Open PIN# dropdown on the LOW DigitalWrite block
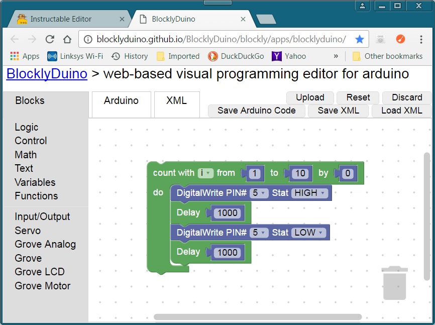 (259, 233)
